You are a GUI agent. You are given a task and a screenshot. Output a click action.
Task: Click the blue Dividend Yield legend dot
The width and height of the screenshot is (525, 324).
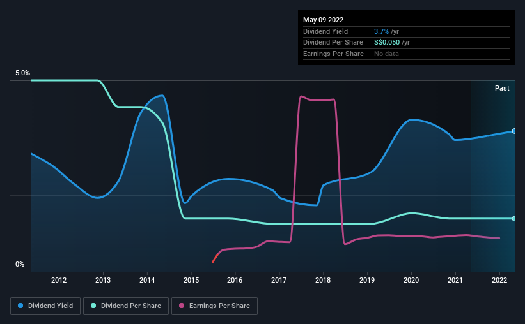click(20, 306)
